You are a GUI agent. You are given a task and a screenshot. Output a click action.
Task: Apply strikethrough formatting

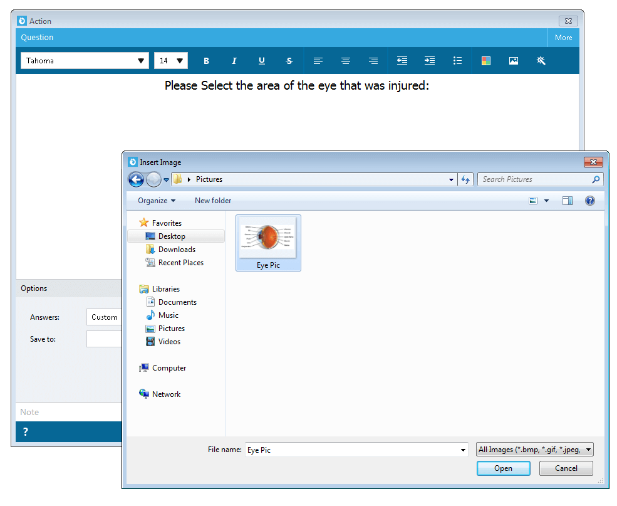[289, 61]
